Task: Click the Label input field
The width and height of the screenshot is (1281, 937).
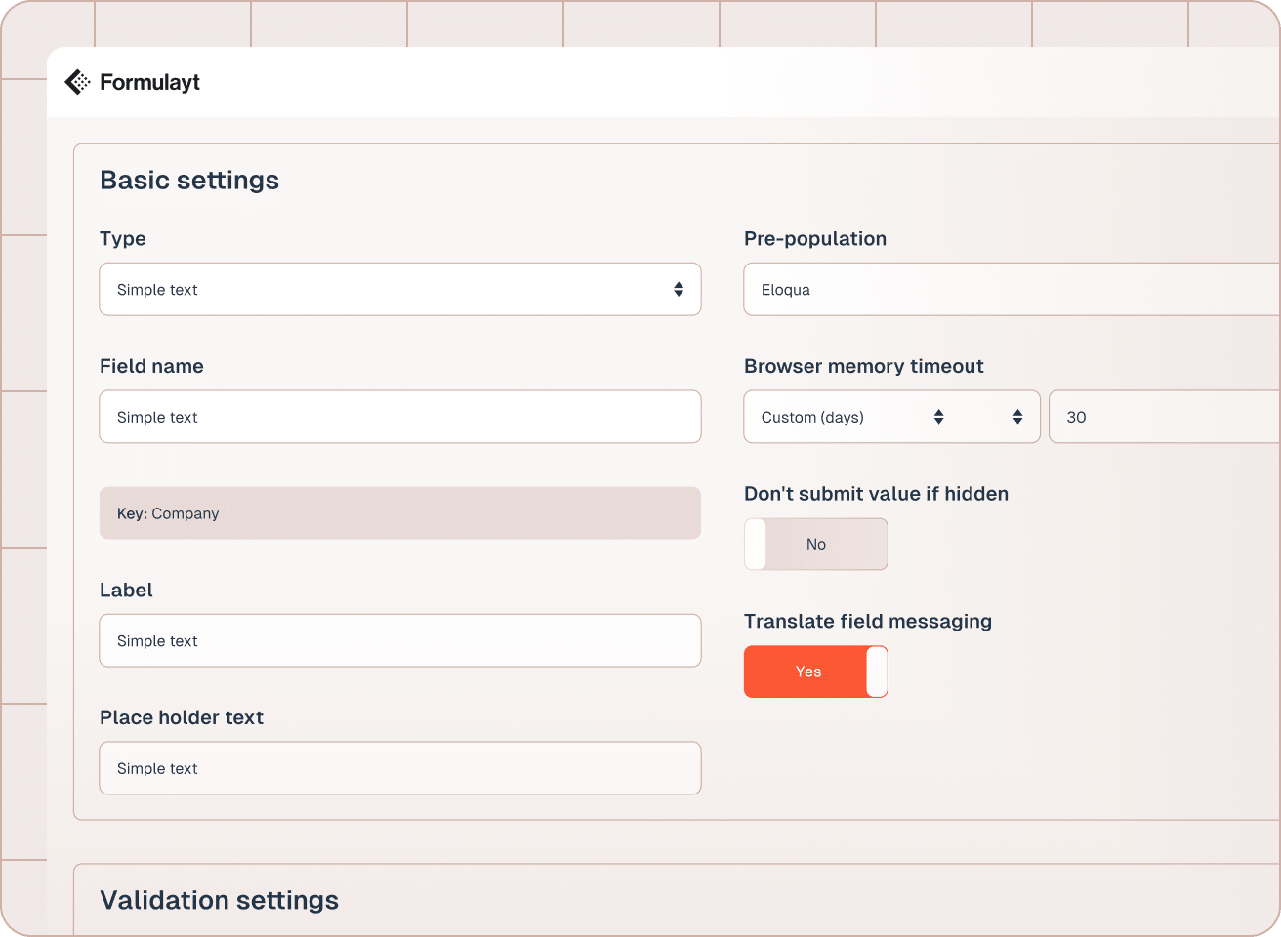Action: tap(400, 640)
